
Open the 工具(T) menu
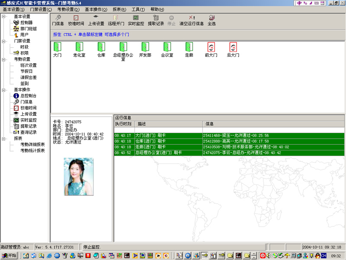click(x=138, y=10)
